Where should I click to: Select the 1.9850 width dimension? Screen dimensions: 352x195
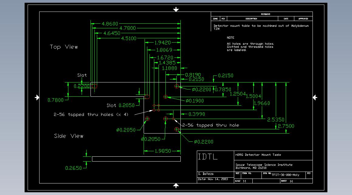(163, 151)
